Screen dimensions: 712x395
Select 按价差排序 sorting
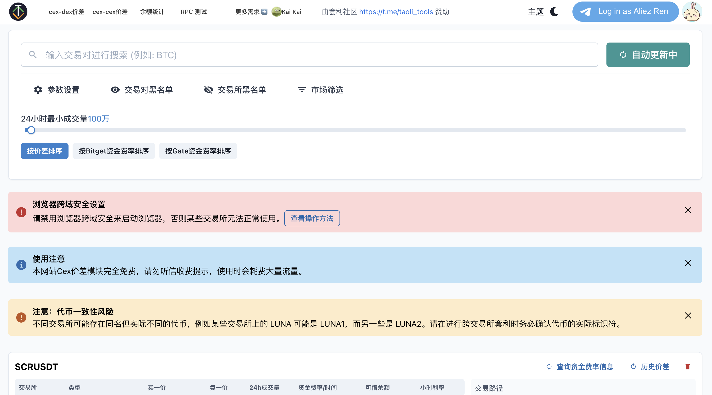pyautogui.click(x=44, y=151)
